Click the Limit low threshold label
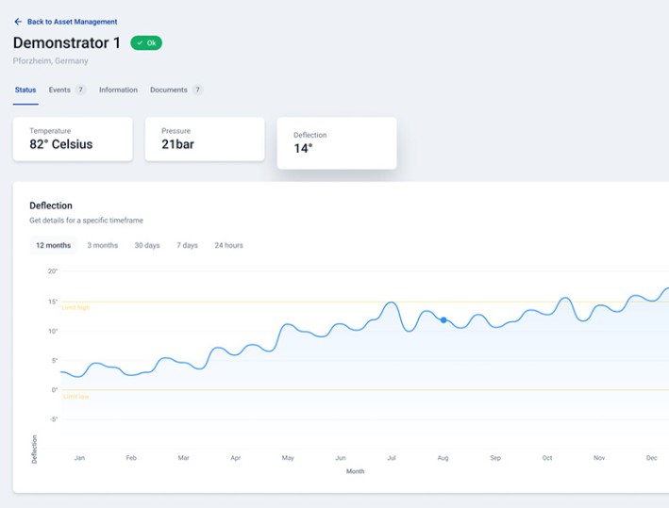Screen dimensions: 669x508 [x=75, y=396]
